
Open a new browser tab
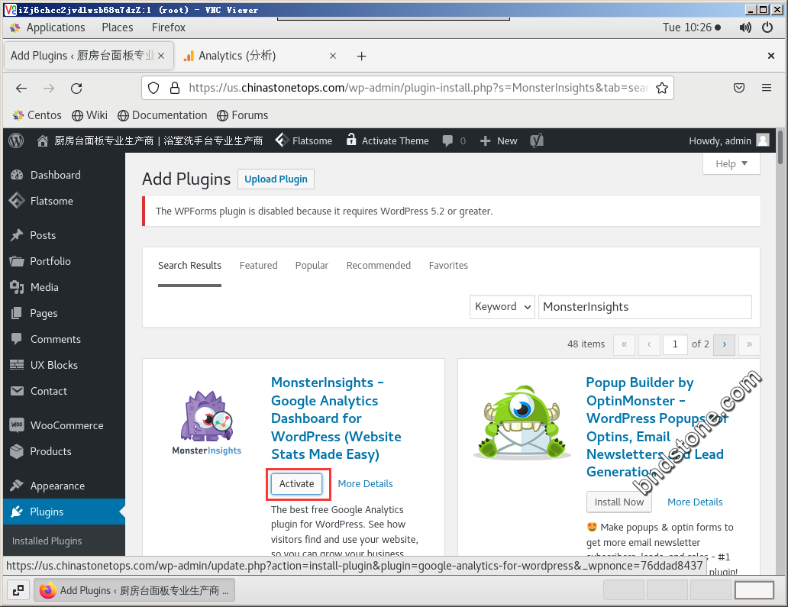(x=361, y=56)
